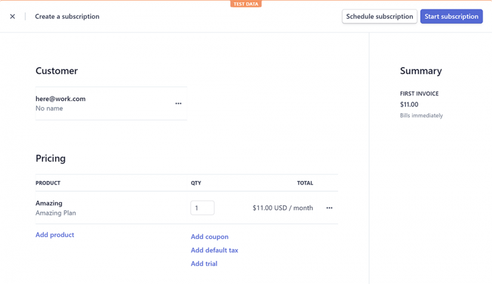Image resolution: width=492 pixels, height=284 pixels.
Task: Choose the Add default tax link
Action: point(214,250)
